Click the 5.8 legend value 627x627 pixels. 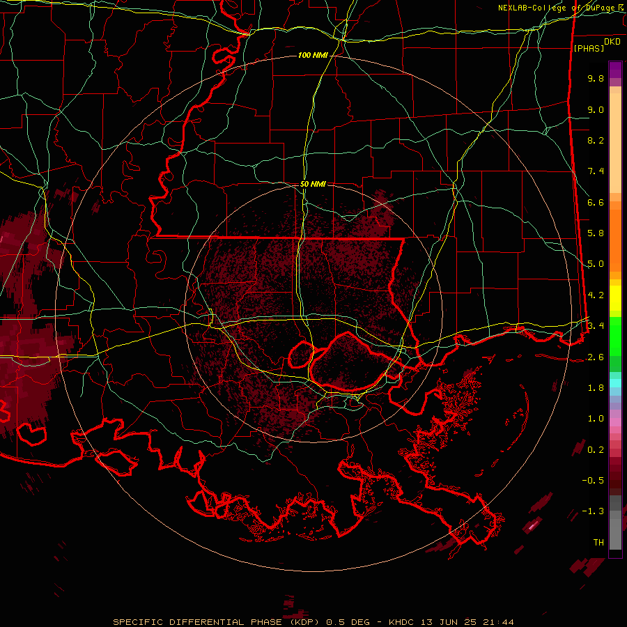596,233
